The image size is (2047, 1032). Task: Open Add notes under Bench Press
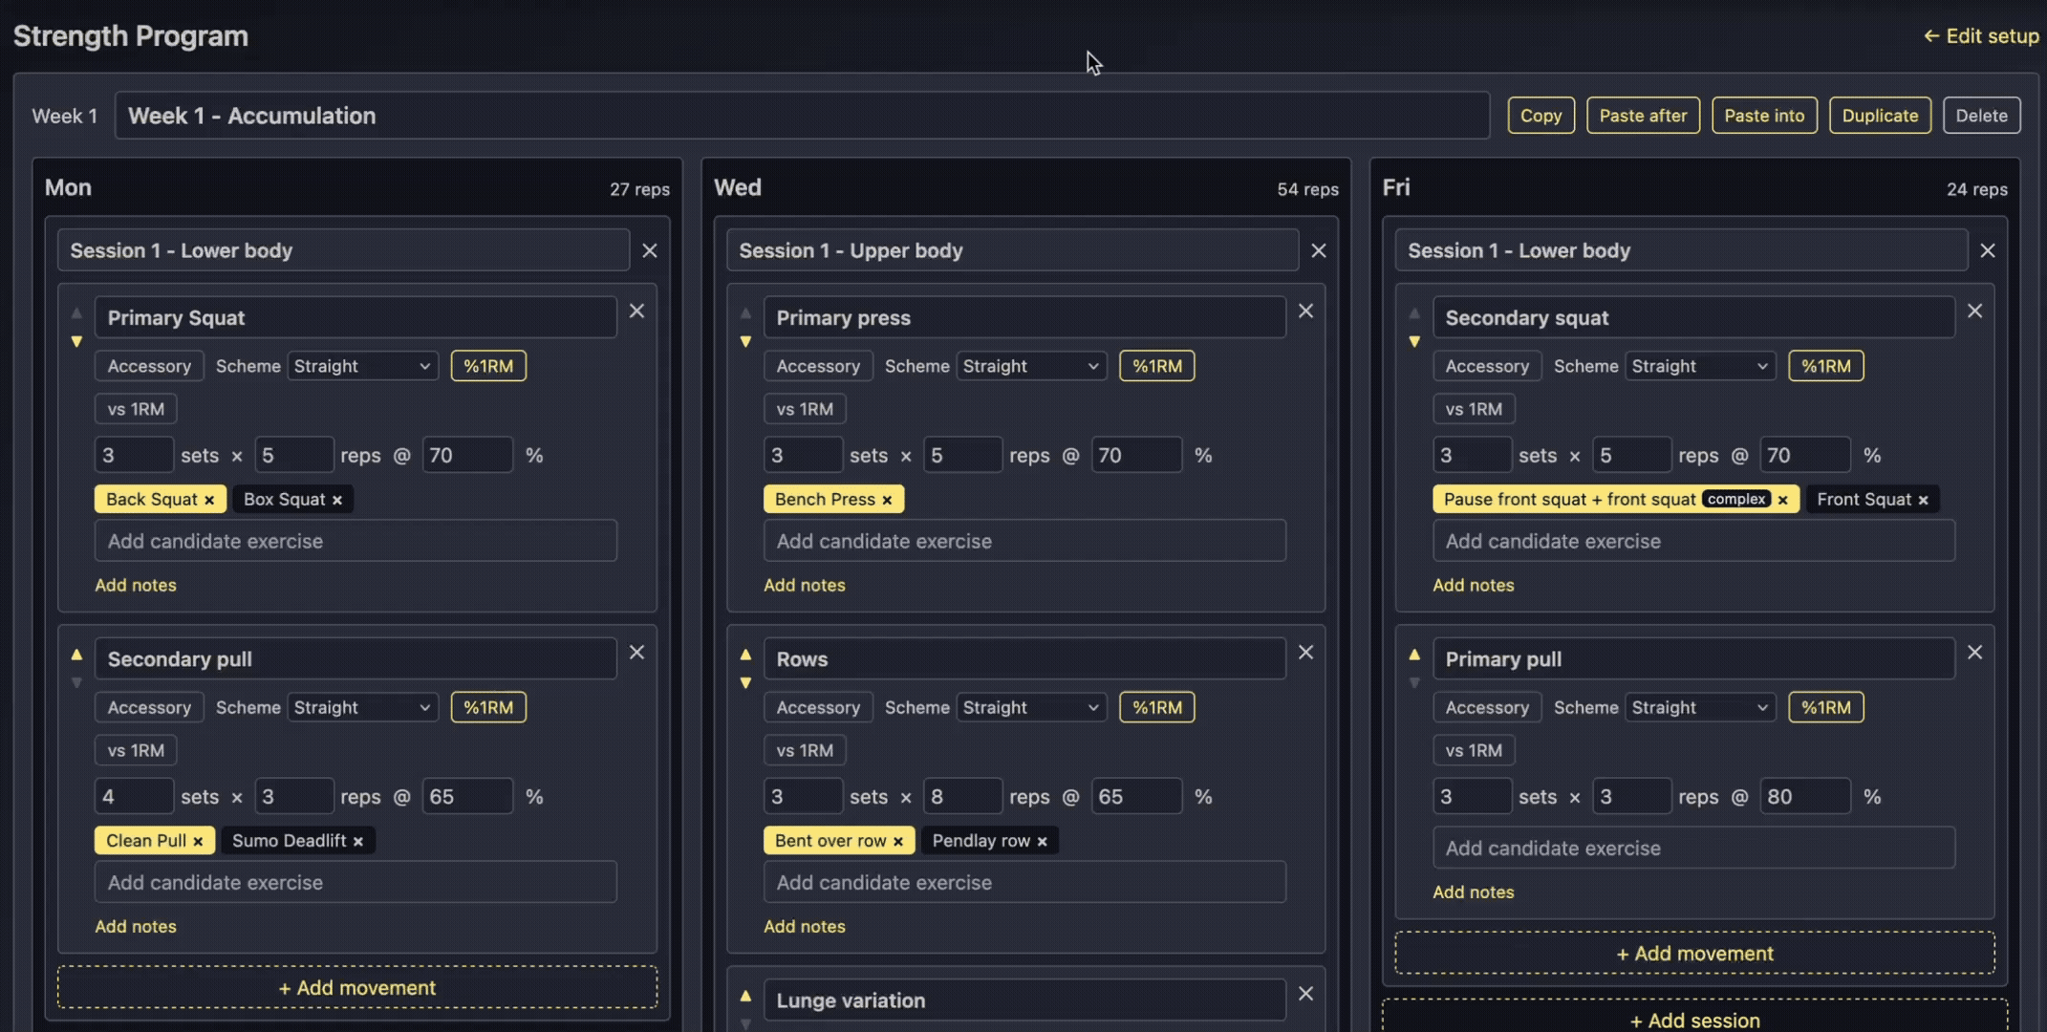point(805,585)
